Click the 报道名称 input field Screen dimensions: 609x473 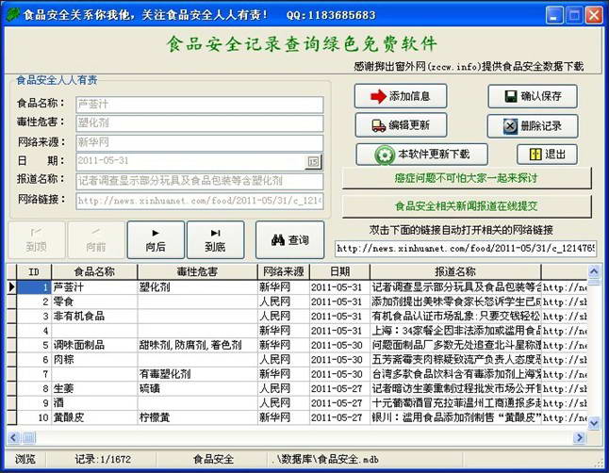click(x=200, y=181)
